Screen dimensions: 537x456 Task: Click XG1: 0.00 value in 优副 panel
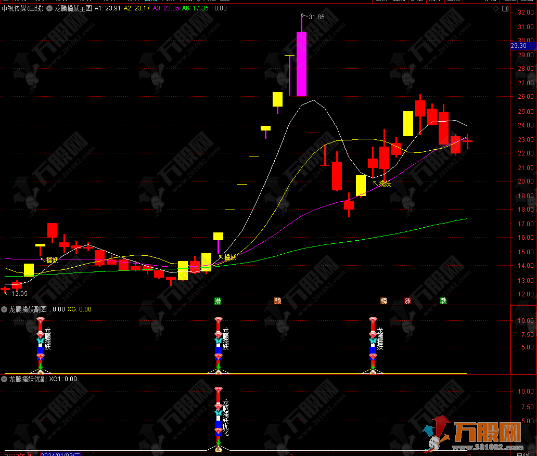[63, 379]
